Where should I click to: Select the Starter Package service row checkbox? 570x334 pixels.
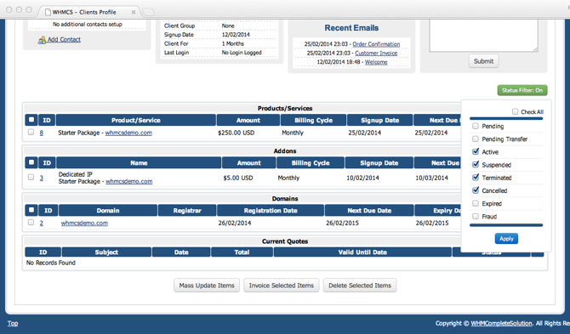pos(31,132)
